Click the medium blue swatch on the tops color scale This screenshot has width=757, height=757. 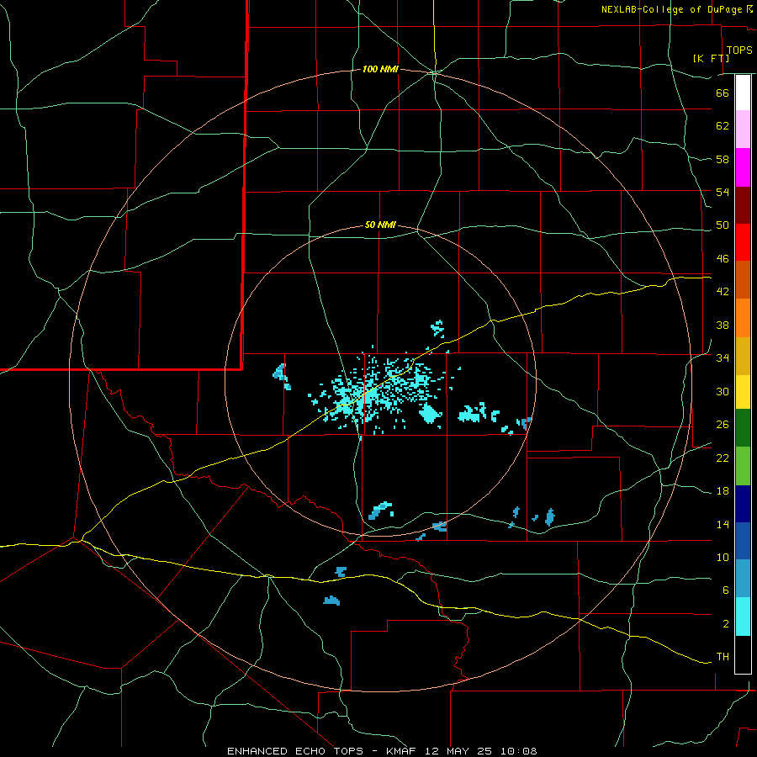coord(743,541)
